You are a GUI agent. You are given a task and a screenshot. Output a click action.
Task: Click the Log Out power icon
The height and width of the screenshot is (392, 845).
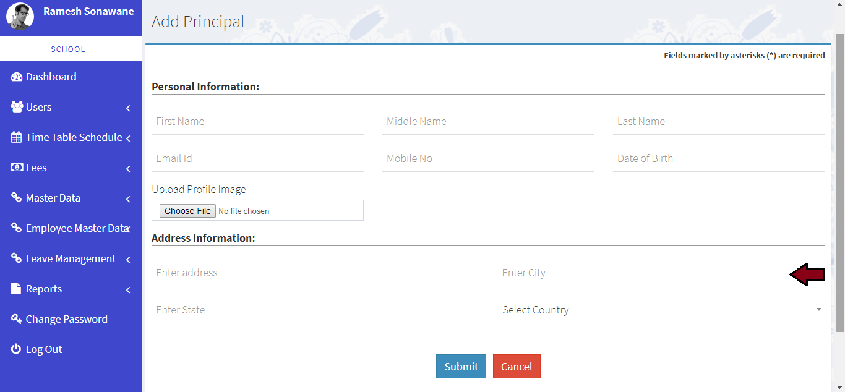[x=17, y=349]
